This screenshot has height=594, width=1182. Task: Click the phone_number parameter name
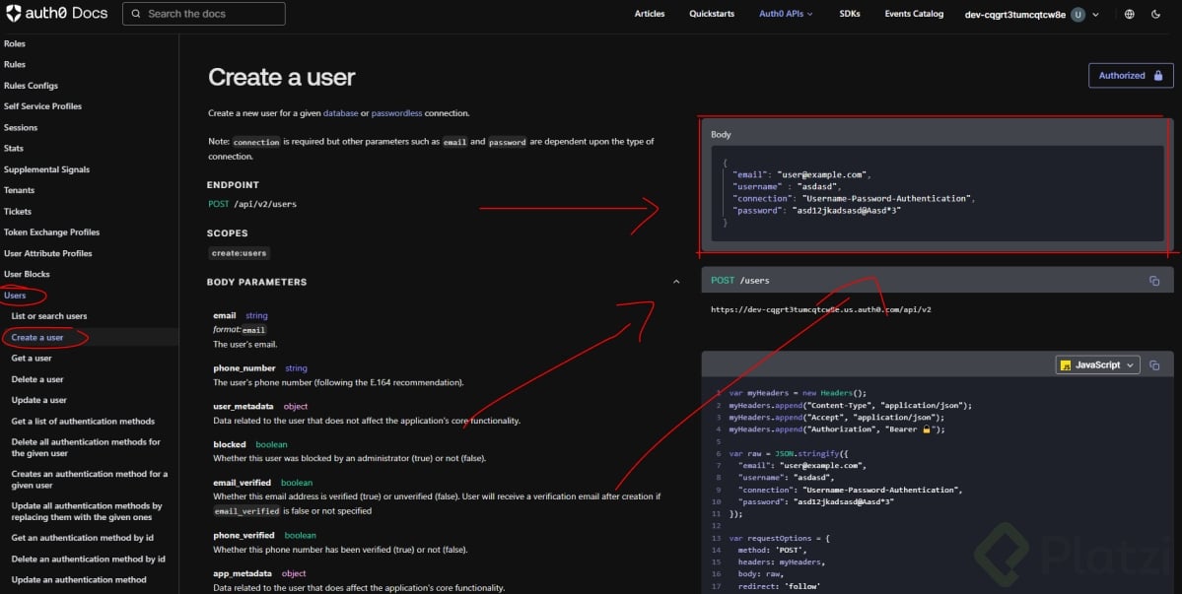(244, 368)
